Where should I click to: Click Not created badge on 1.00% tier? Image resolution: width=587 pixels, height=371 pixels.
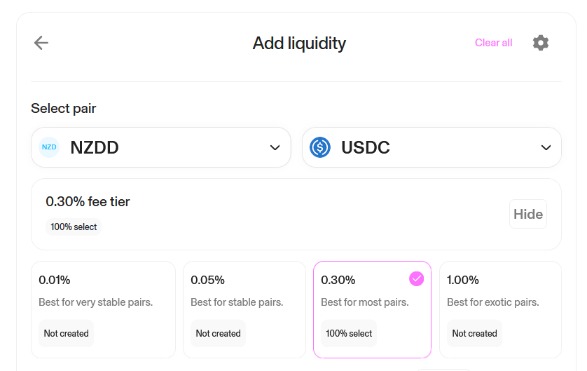click(474, 333)
